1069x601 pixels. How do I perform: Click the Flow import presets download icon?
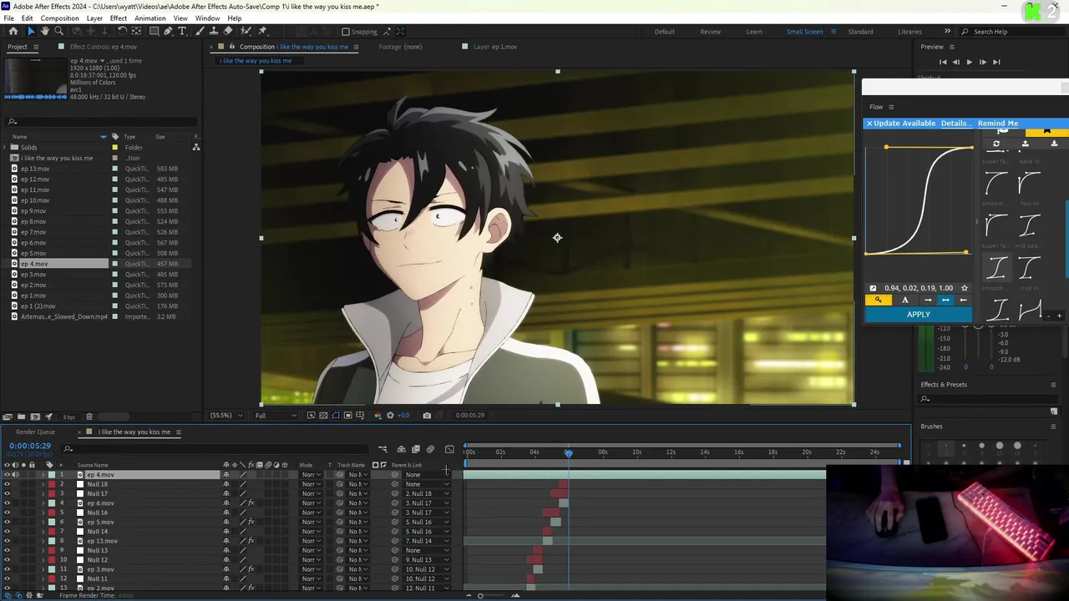coord(1054,144)
